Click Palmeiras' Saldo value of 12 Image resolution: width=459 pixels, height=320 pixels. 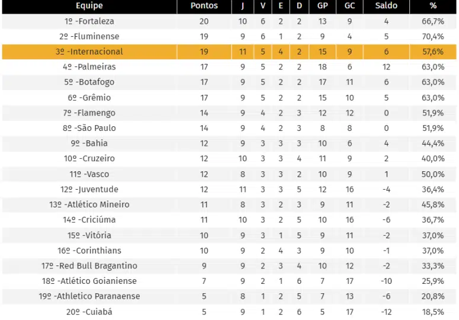386,67
